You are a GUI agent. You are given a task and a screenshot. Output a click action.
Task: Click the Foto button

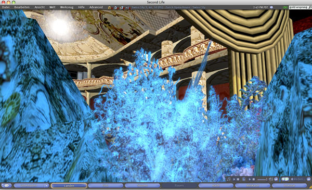click(106, 185)
